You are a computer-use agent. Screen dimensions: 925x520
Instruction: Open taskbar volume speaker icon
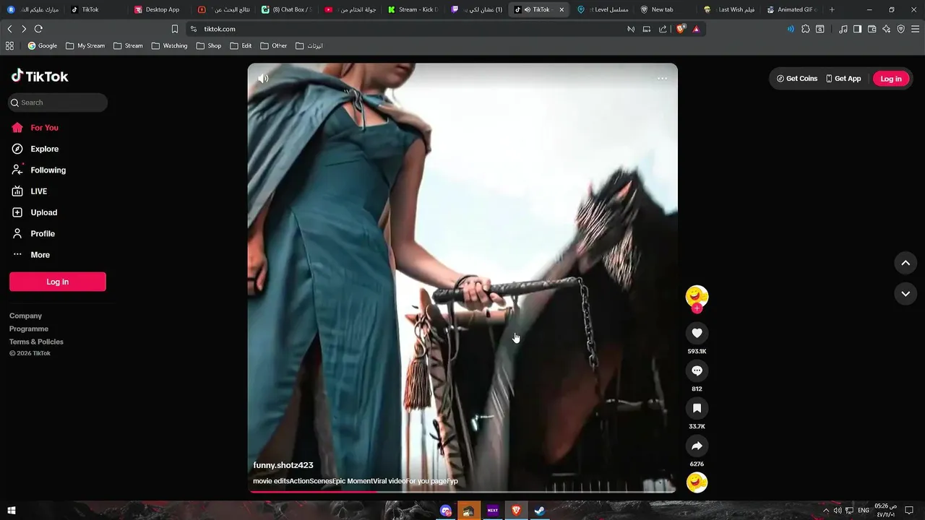[x=838, y=511]
